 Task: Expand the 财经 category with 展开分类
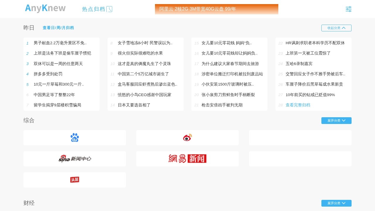pyautogui.click(x=336, y=203)
